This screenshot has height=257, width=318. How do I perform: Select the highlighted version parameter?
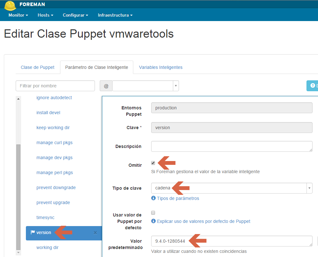tap(64, 233)
